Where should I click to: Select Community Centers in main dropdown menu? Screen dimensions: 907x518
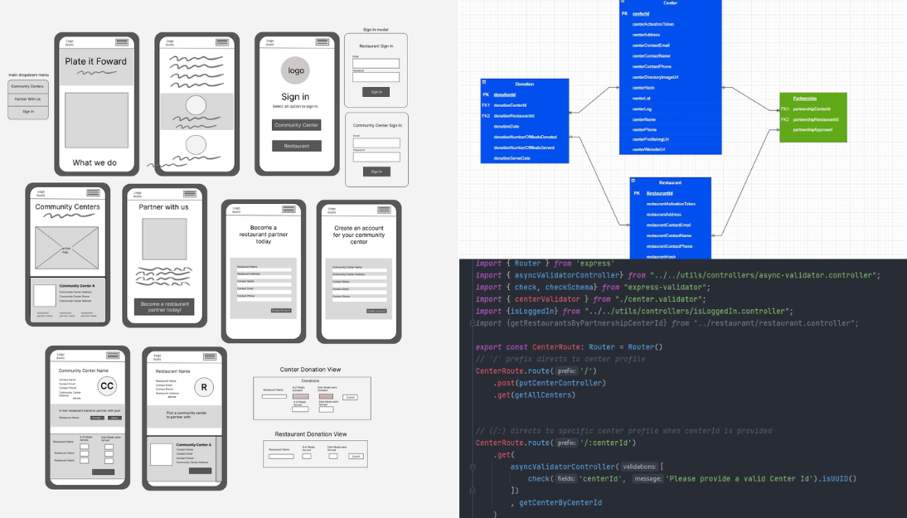[x=27, y=86]
